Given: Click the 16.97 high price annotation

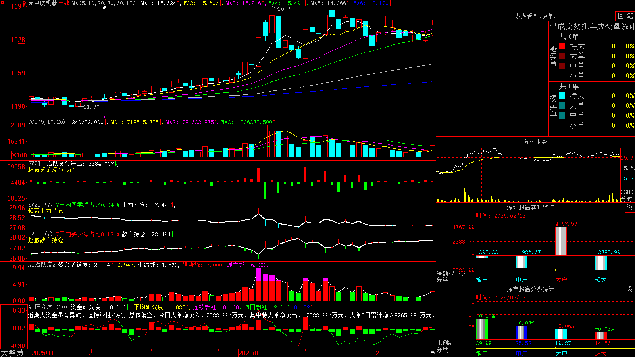Looking at the screenshot, I should [x=285, y=9].
